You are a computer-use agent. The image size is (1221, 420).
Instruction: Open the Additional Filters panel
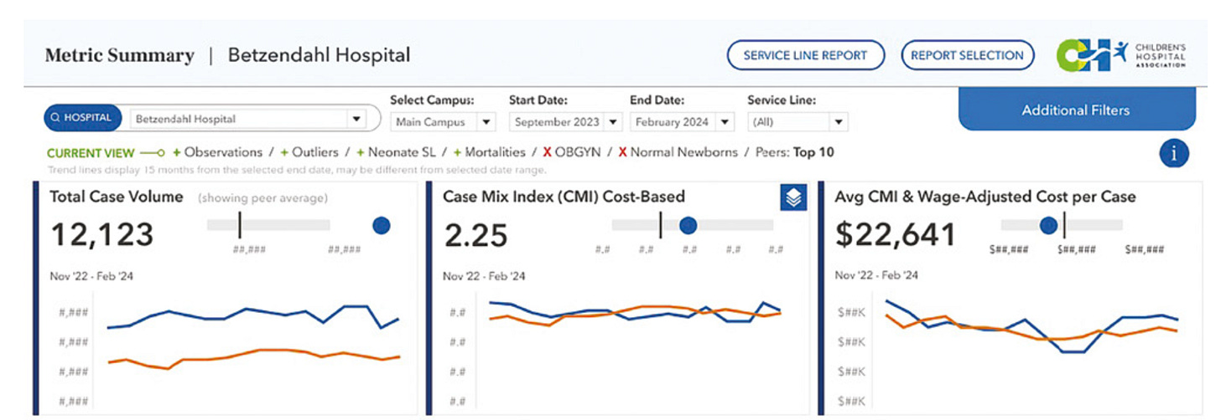point(1076,110)
